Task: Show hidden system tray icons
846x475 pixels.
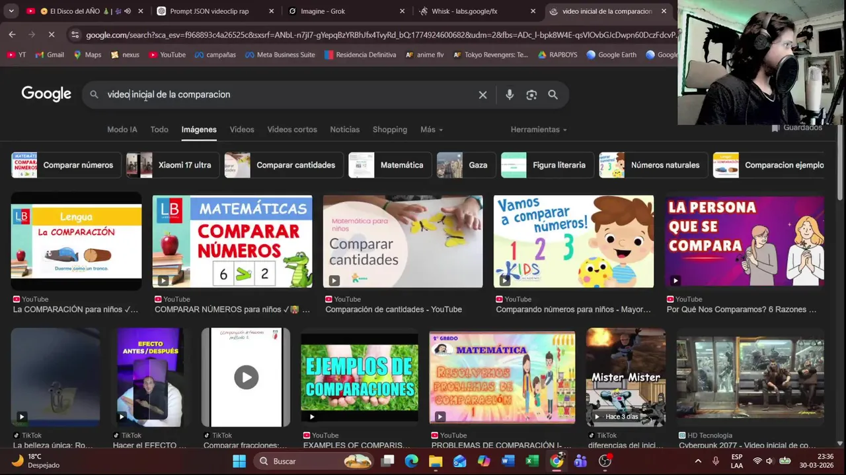Action: click(x=698, y=461)
